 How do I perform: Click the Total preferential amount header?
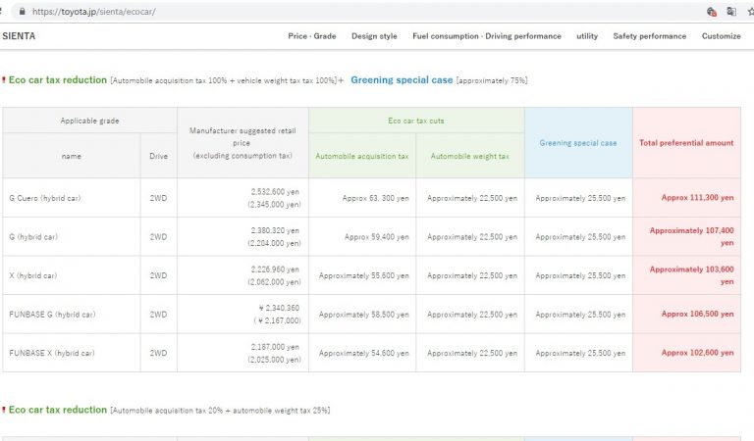[x=686, y=143]
